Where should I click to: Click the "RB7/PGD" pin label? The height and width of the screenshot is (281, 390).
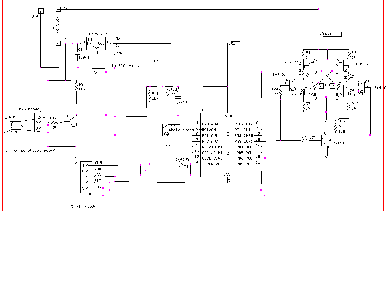pos(244,164)
